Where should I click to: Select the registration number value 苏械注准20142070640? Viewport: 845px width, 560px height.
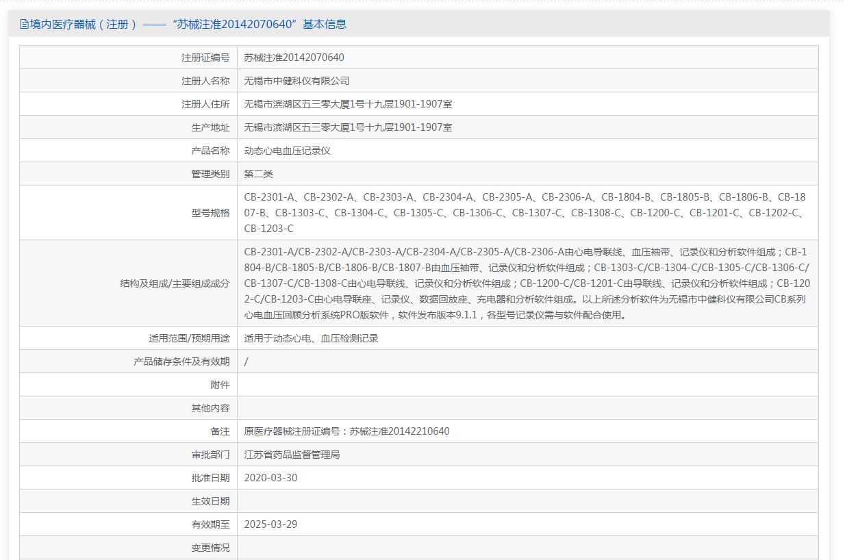coord(294,58)
